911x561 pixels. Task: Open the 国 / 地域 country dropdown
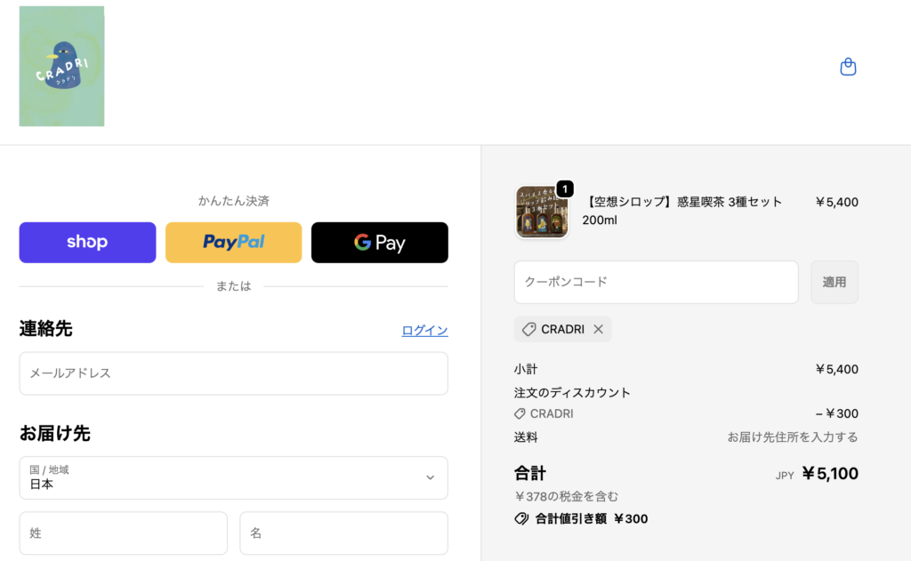(233, 478)
